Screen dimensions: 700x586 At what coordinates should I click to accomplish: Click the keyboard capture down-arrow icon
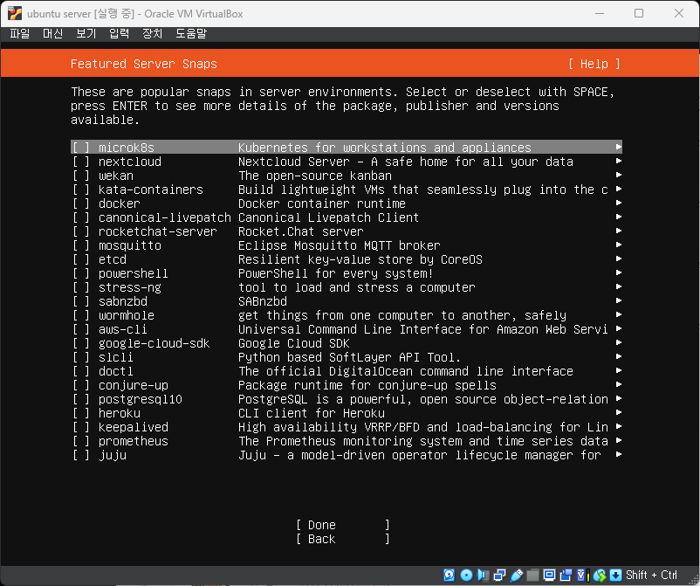tap(615, 575)
